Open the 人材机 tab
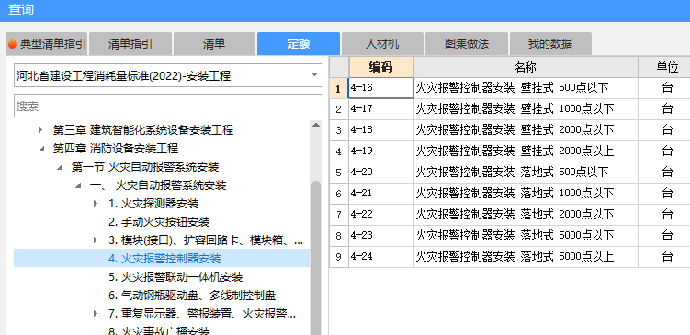This screenshot has width=690, height=335. (382, 44)
